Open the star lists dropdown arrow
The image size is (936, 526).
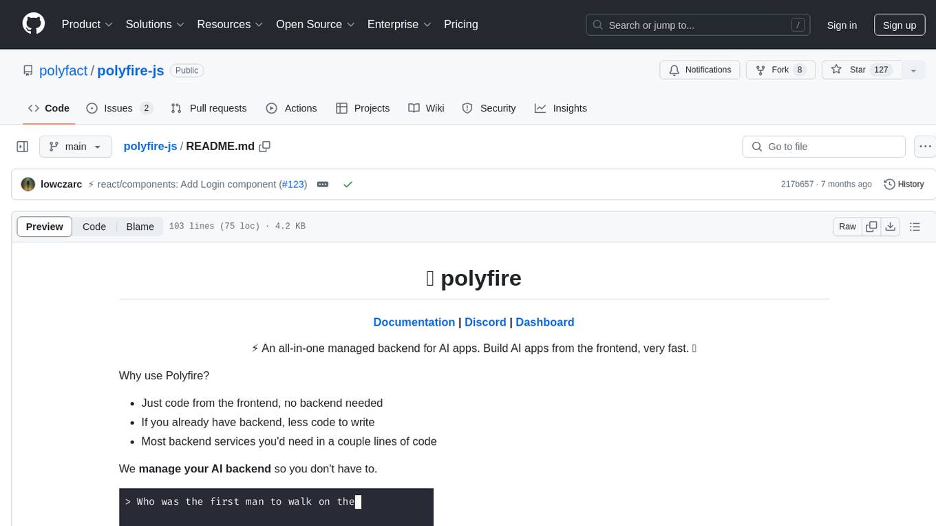[x=913, y=70]
